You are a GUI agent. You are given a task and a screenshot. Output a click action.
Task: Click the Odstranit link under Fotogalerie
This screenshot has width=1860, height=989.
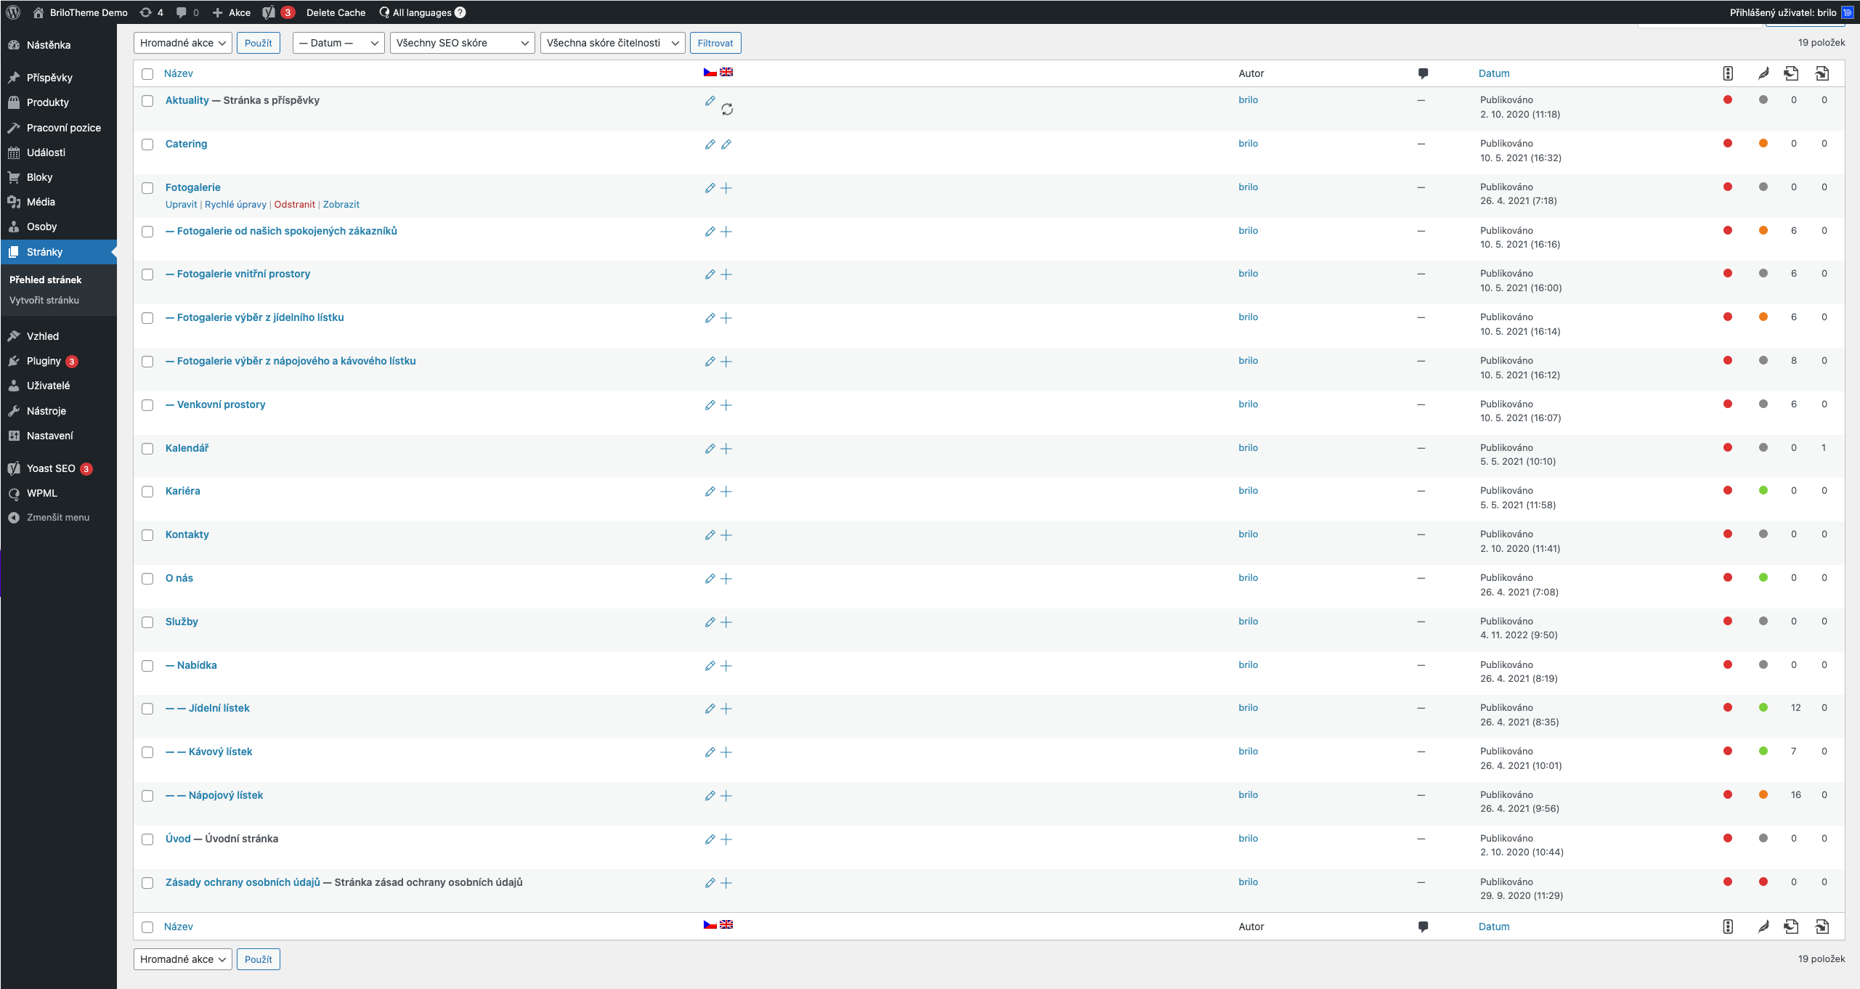(294, 205)
